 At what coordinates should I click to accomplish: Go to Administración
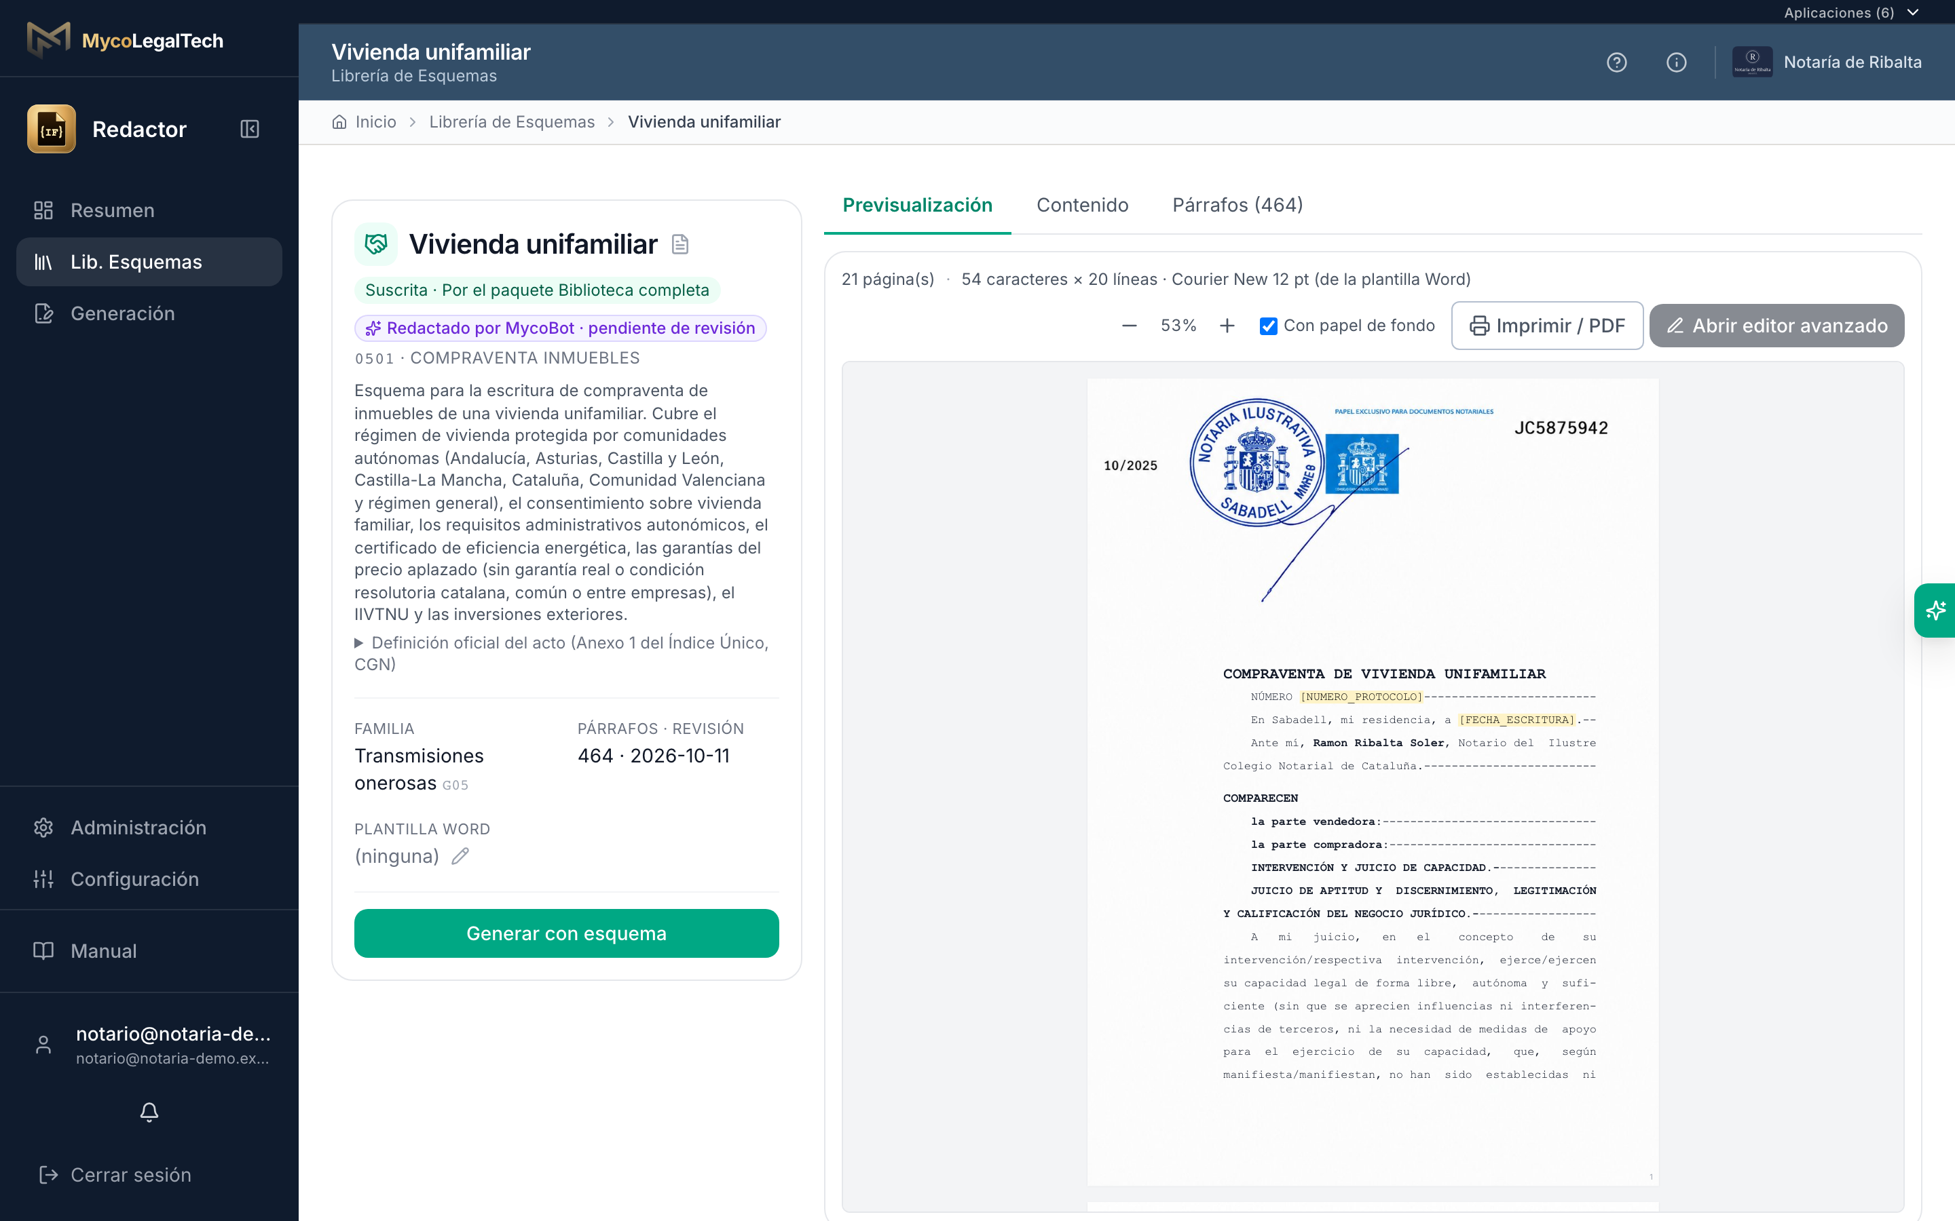click(x=149, y=828)
